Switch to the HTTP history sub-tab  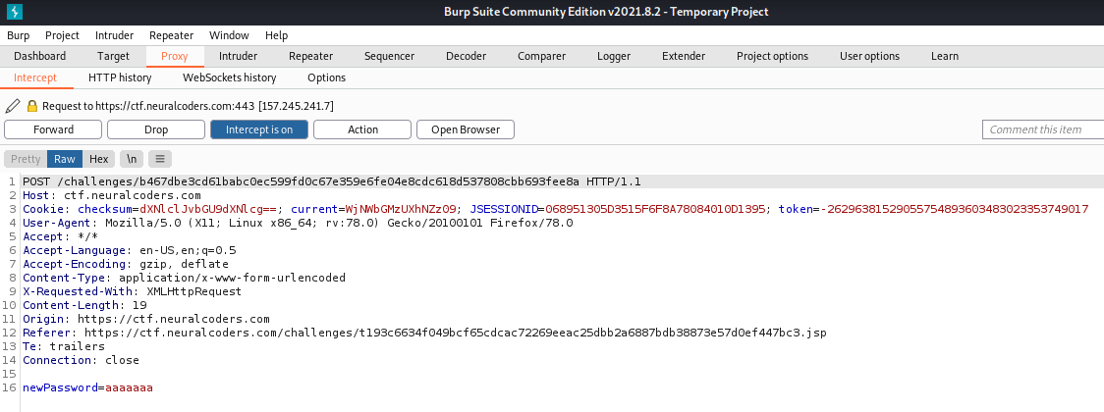tap(120, 77)
